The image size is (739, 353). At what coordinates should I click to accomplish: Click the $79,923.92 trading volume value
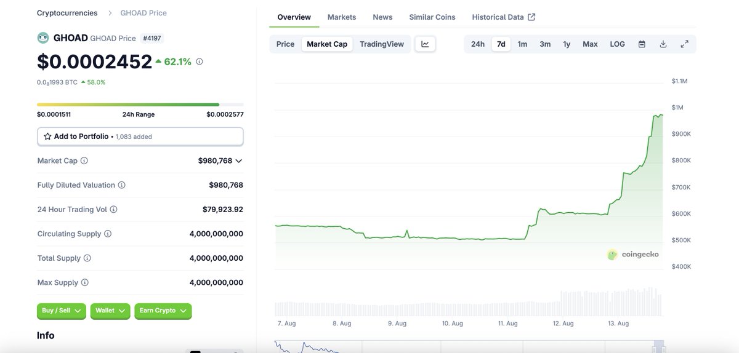pos(223,210)
